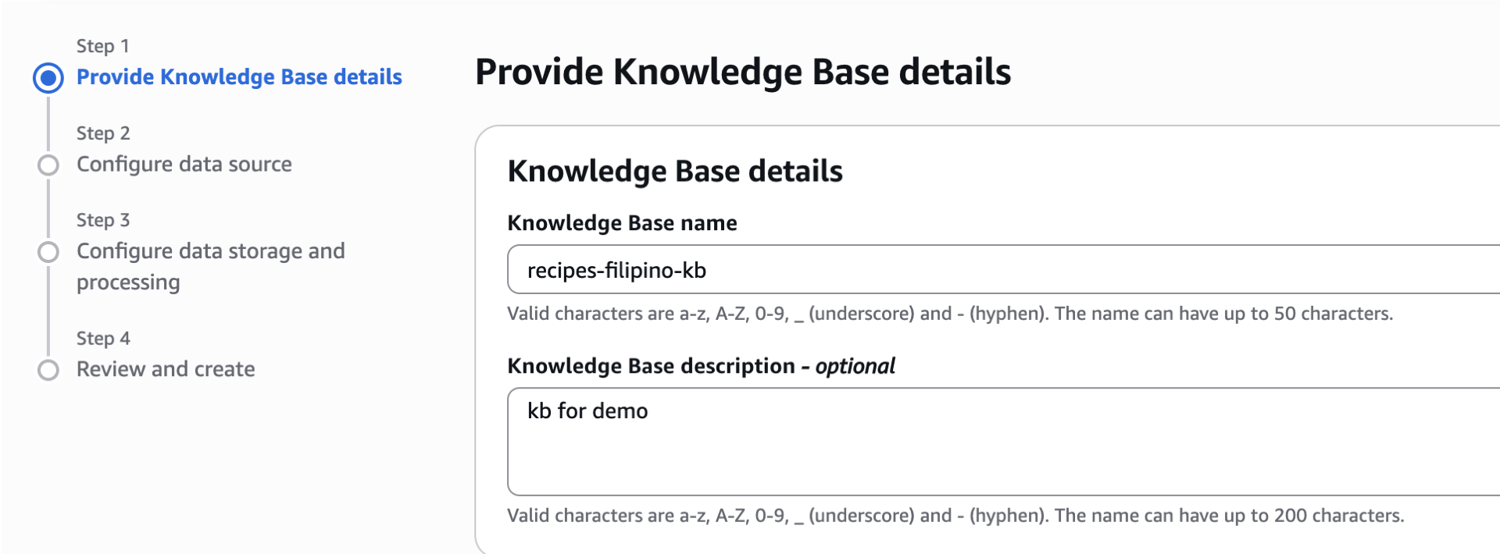This screenshot has width=1500, height=554.
Task: Click the active Step 1 circle indicator
Action: pos(48,78)
